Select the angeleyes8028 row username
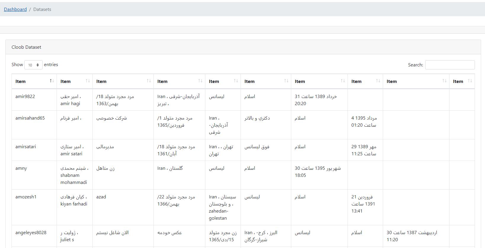Screen dimensions: 485x248 pos(31,233)
